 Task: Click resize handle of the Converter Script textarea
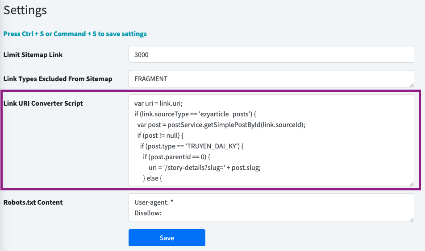(411, 183)
